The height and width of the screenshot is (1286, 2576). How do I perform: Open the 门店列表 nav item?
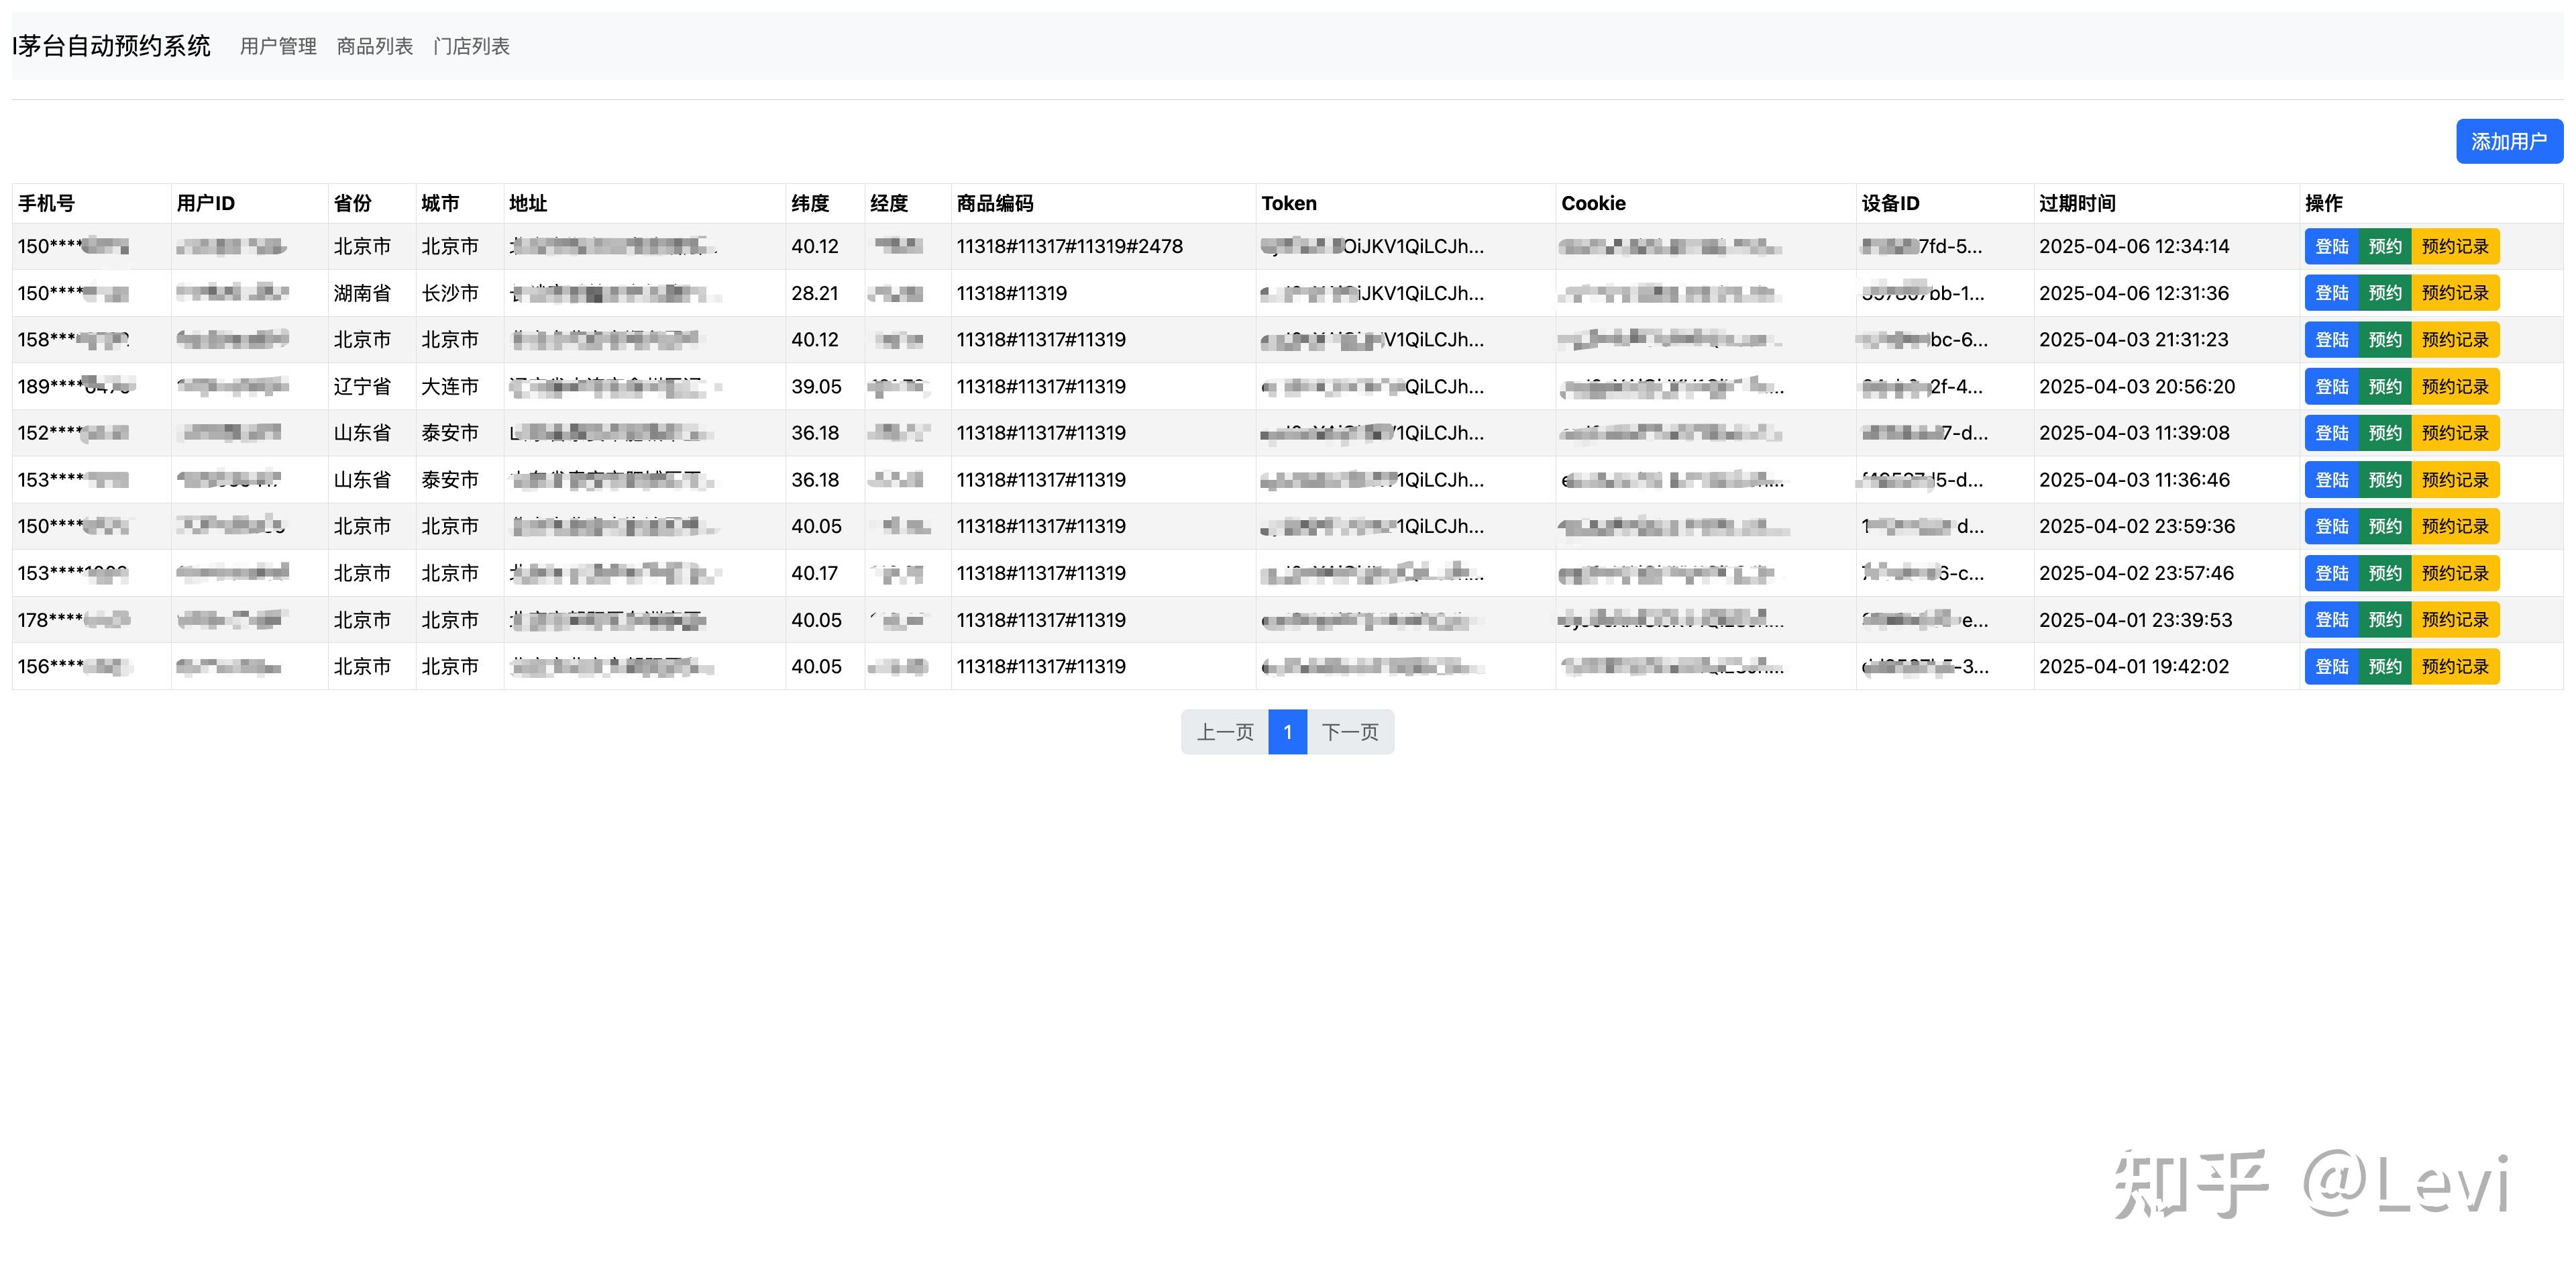[x=471, y=46]
